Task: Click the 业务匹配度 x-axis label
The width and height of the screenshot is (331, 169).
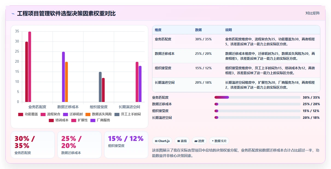Action: pos(37,107)
